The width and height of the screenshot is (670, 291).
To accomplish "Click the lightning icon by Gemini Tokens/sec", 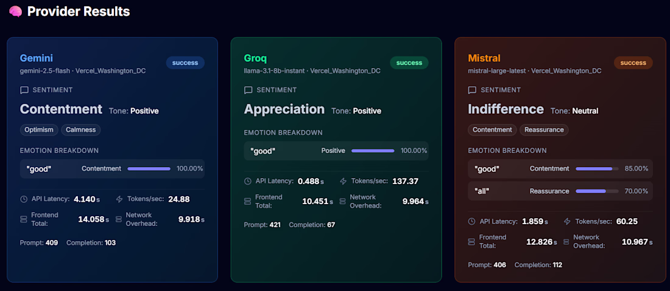I will (119, 199).
